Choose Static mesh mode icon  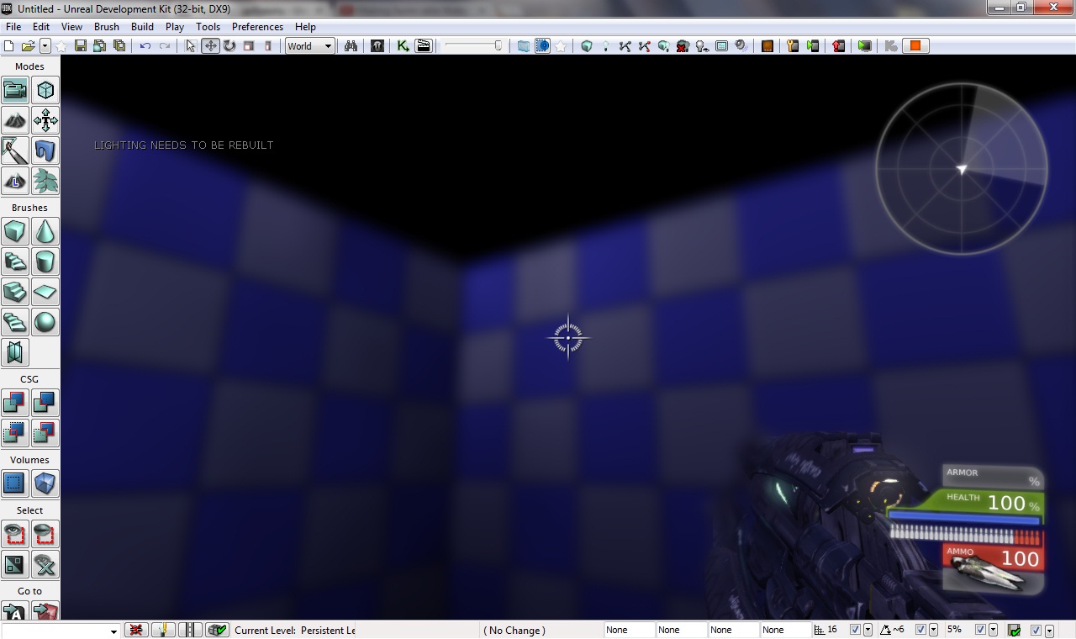tap(45, 151)
